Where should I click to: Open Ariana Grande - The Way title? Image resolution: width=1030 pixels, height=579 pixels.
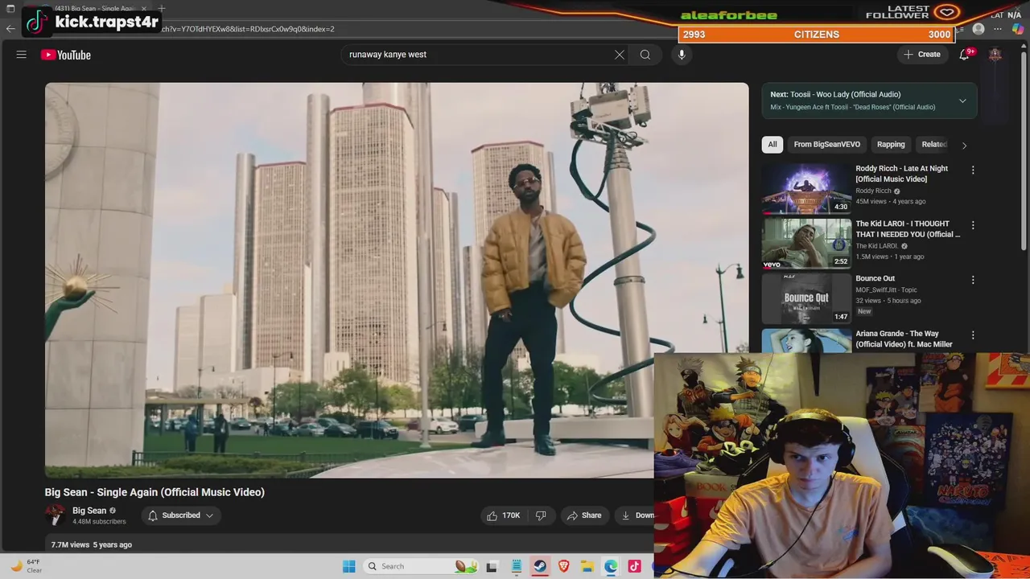(904, 339)
